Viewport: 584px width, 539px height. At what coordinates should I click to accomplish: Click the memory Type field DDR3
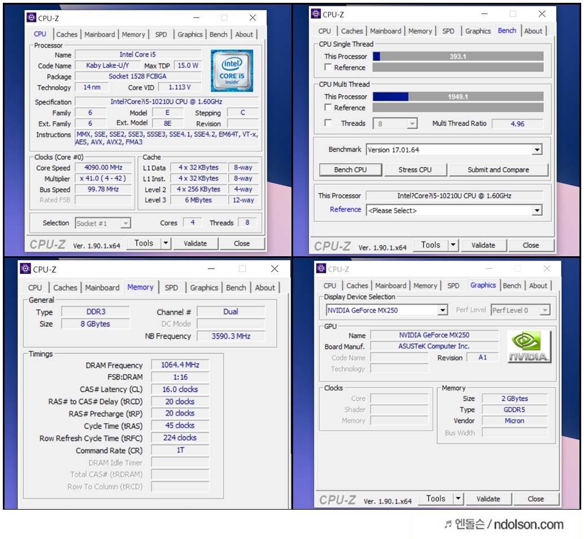tap(95, 312)
